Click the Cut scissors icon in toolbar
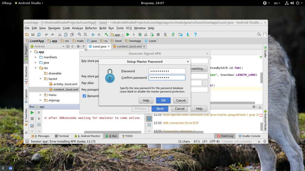The width and height of the screenshot is (305, 171). click(x=60, y=35)
